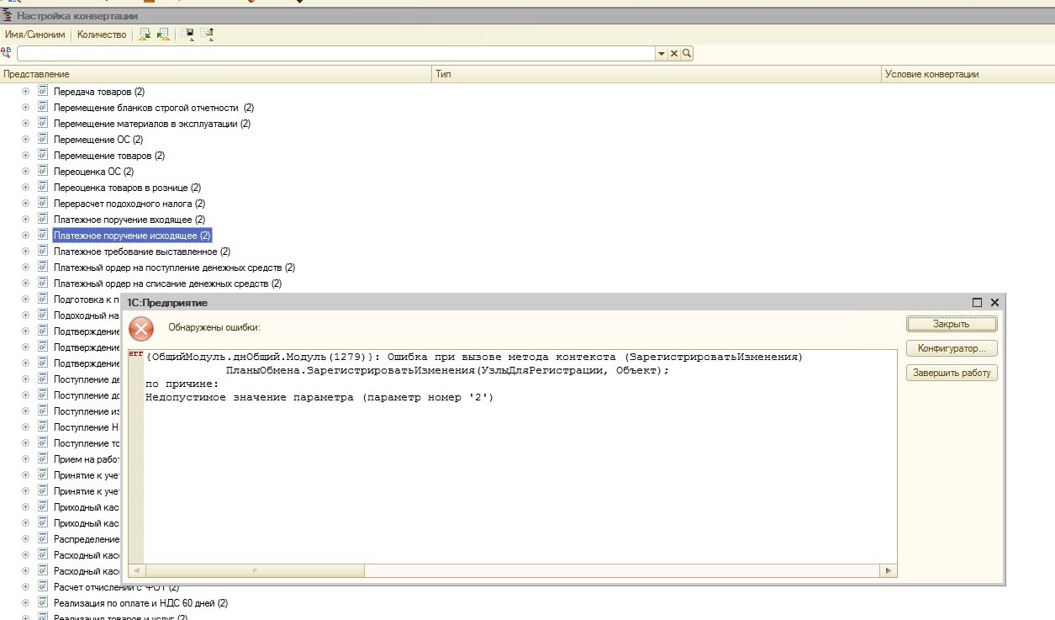
Task: Click the document icon of Передача товаров
Action: coord(42,91)
